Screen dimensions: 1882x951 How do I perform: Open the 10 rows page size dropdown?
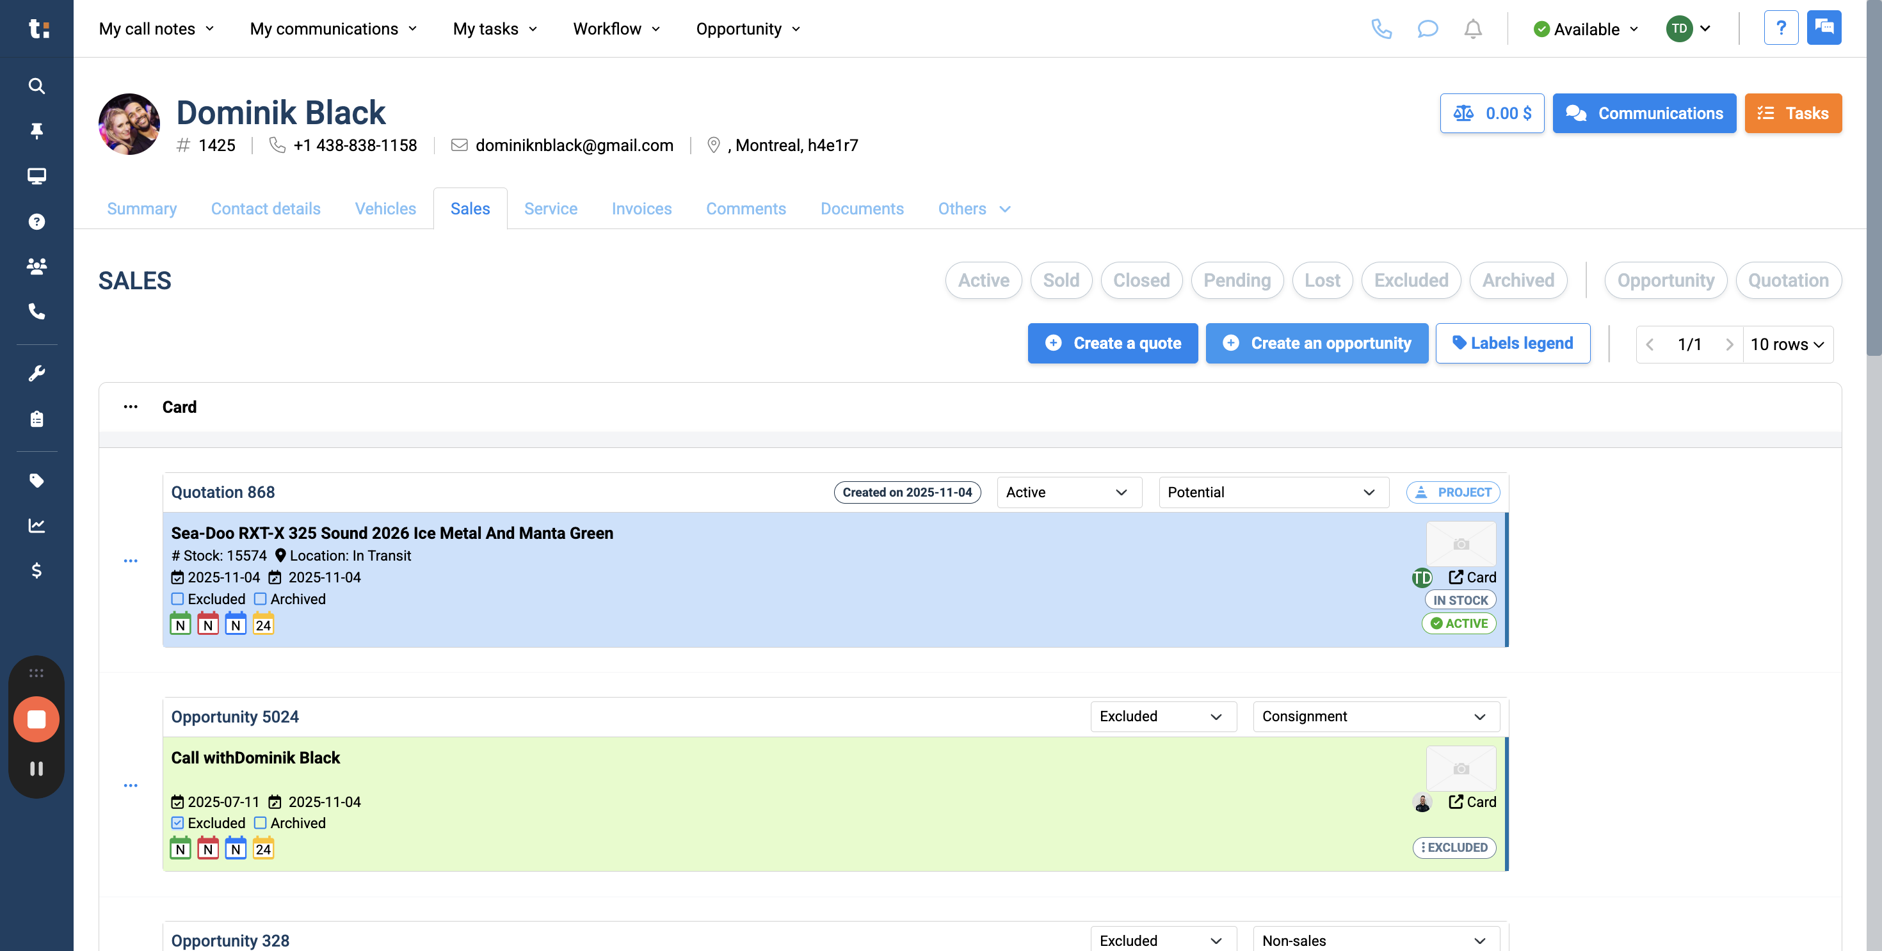coord(1786,345)
